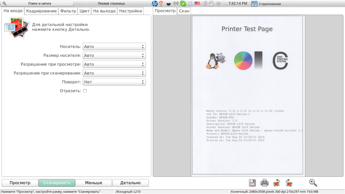The width and height of the screenshot is (345, 194).
Task: Click the floppy disk save icon
Action: (x=252, y=183)
